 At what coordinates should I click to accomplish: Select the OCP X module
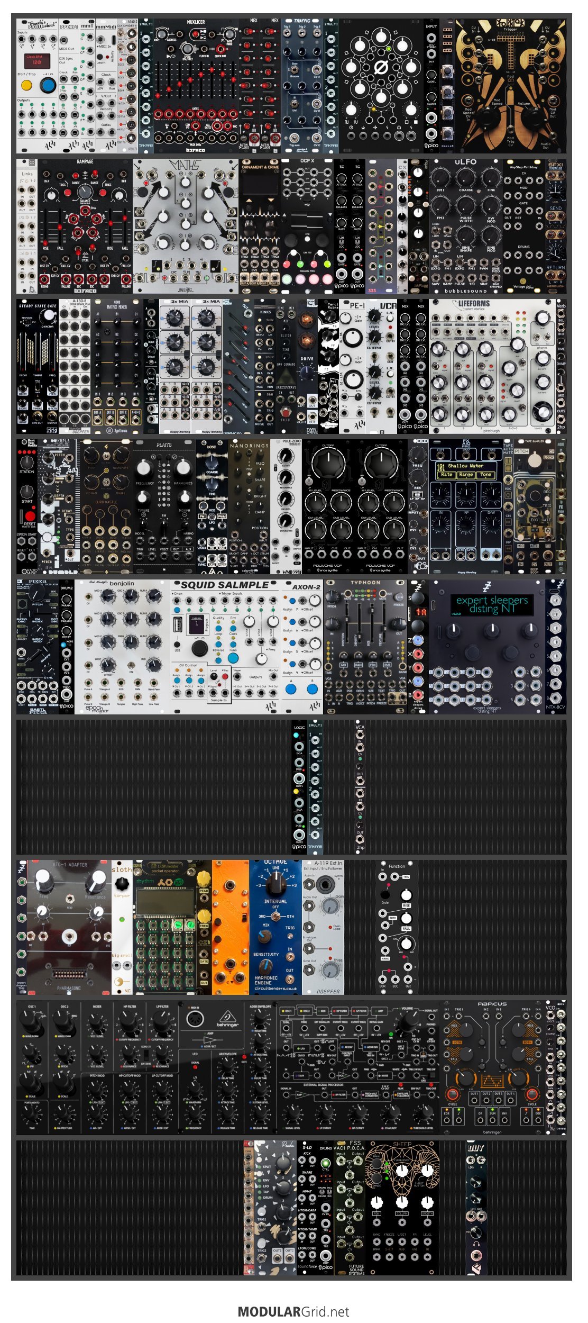(x=307, y=226)
